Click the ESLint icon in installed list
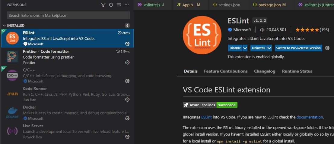Screen dimensions: 334x144 click(x=12, y=38)
